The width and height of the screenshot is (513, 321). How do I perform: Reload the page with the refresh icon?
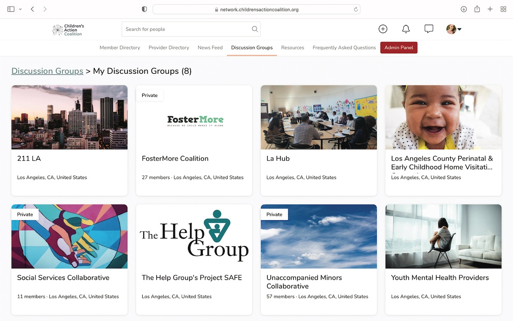click(356, 9)
